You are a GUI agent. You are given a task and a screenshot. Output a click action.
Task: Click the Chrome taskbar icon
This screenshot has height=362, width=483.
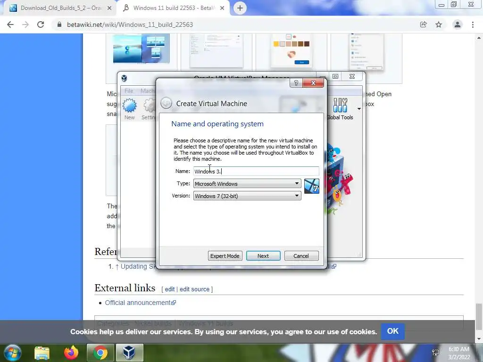[100, 353]
